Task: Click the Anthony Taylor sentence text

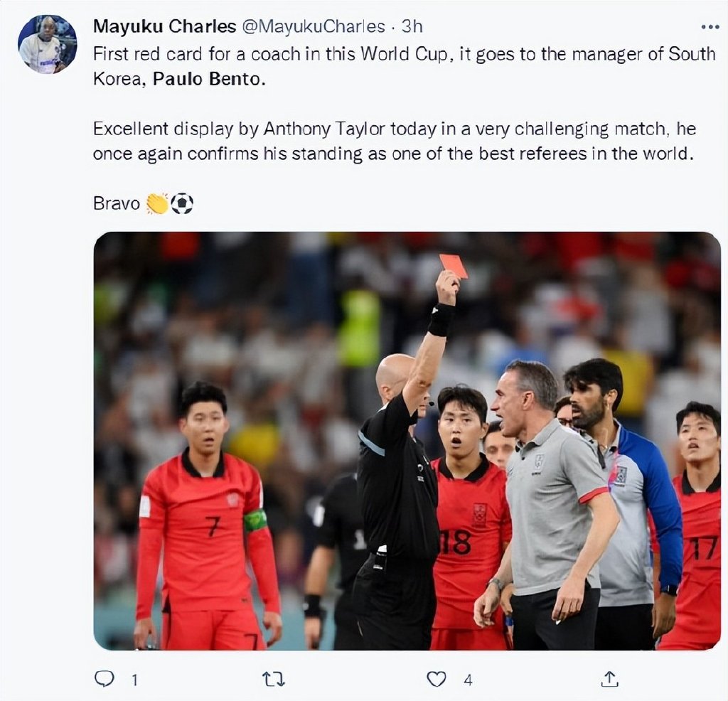Action: click(x=394, y=141)
